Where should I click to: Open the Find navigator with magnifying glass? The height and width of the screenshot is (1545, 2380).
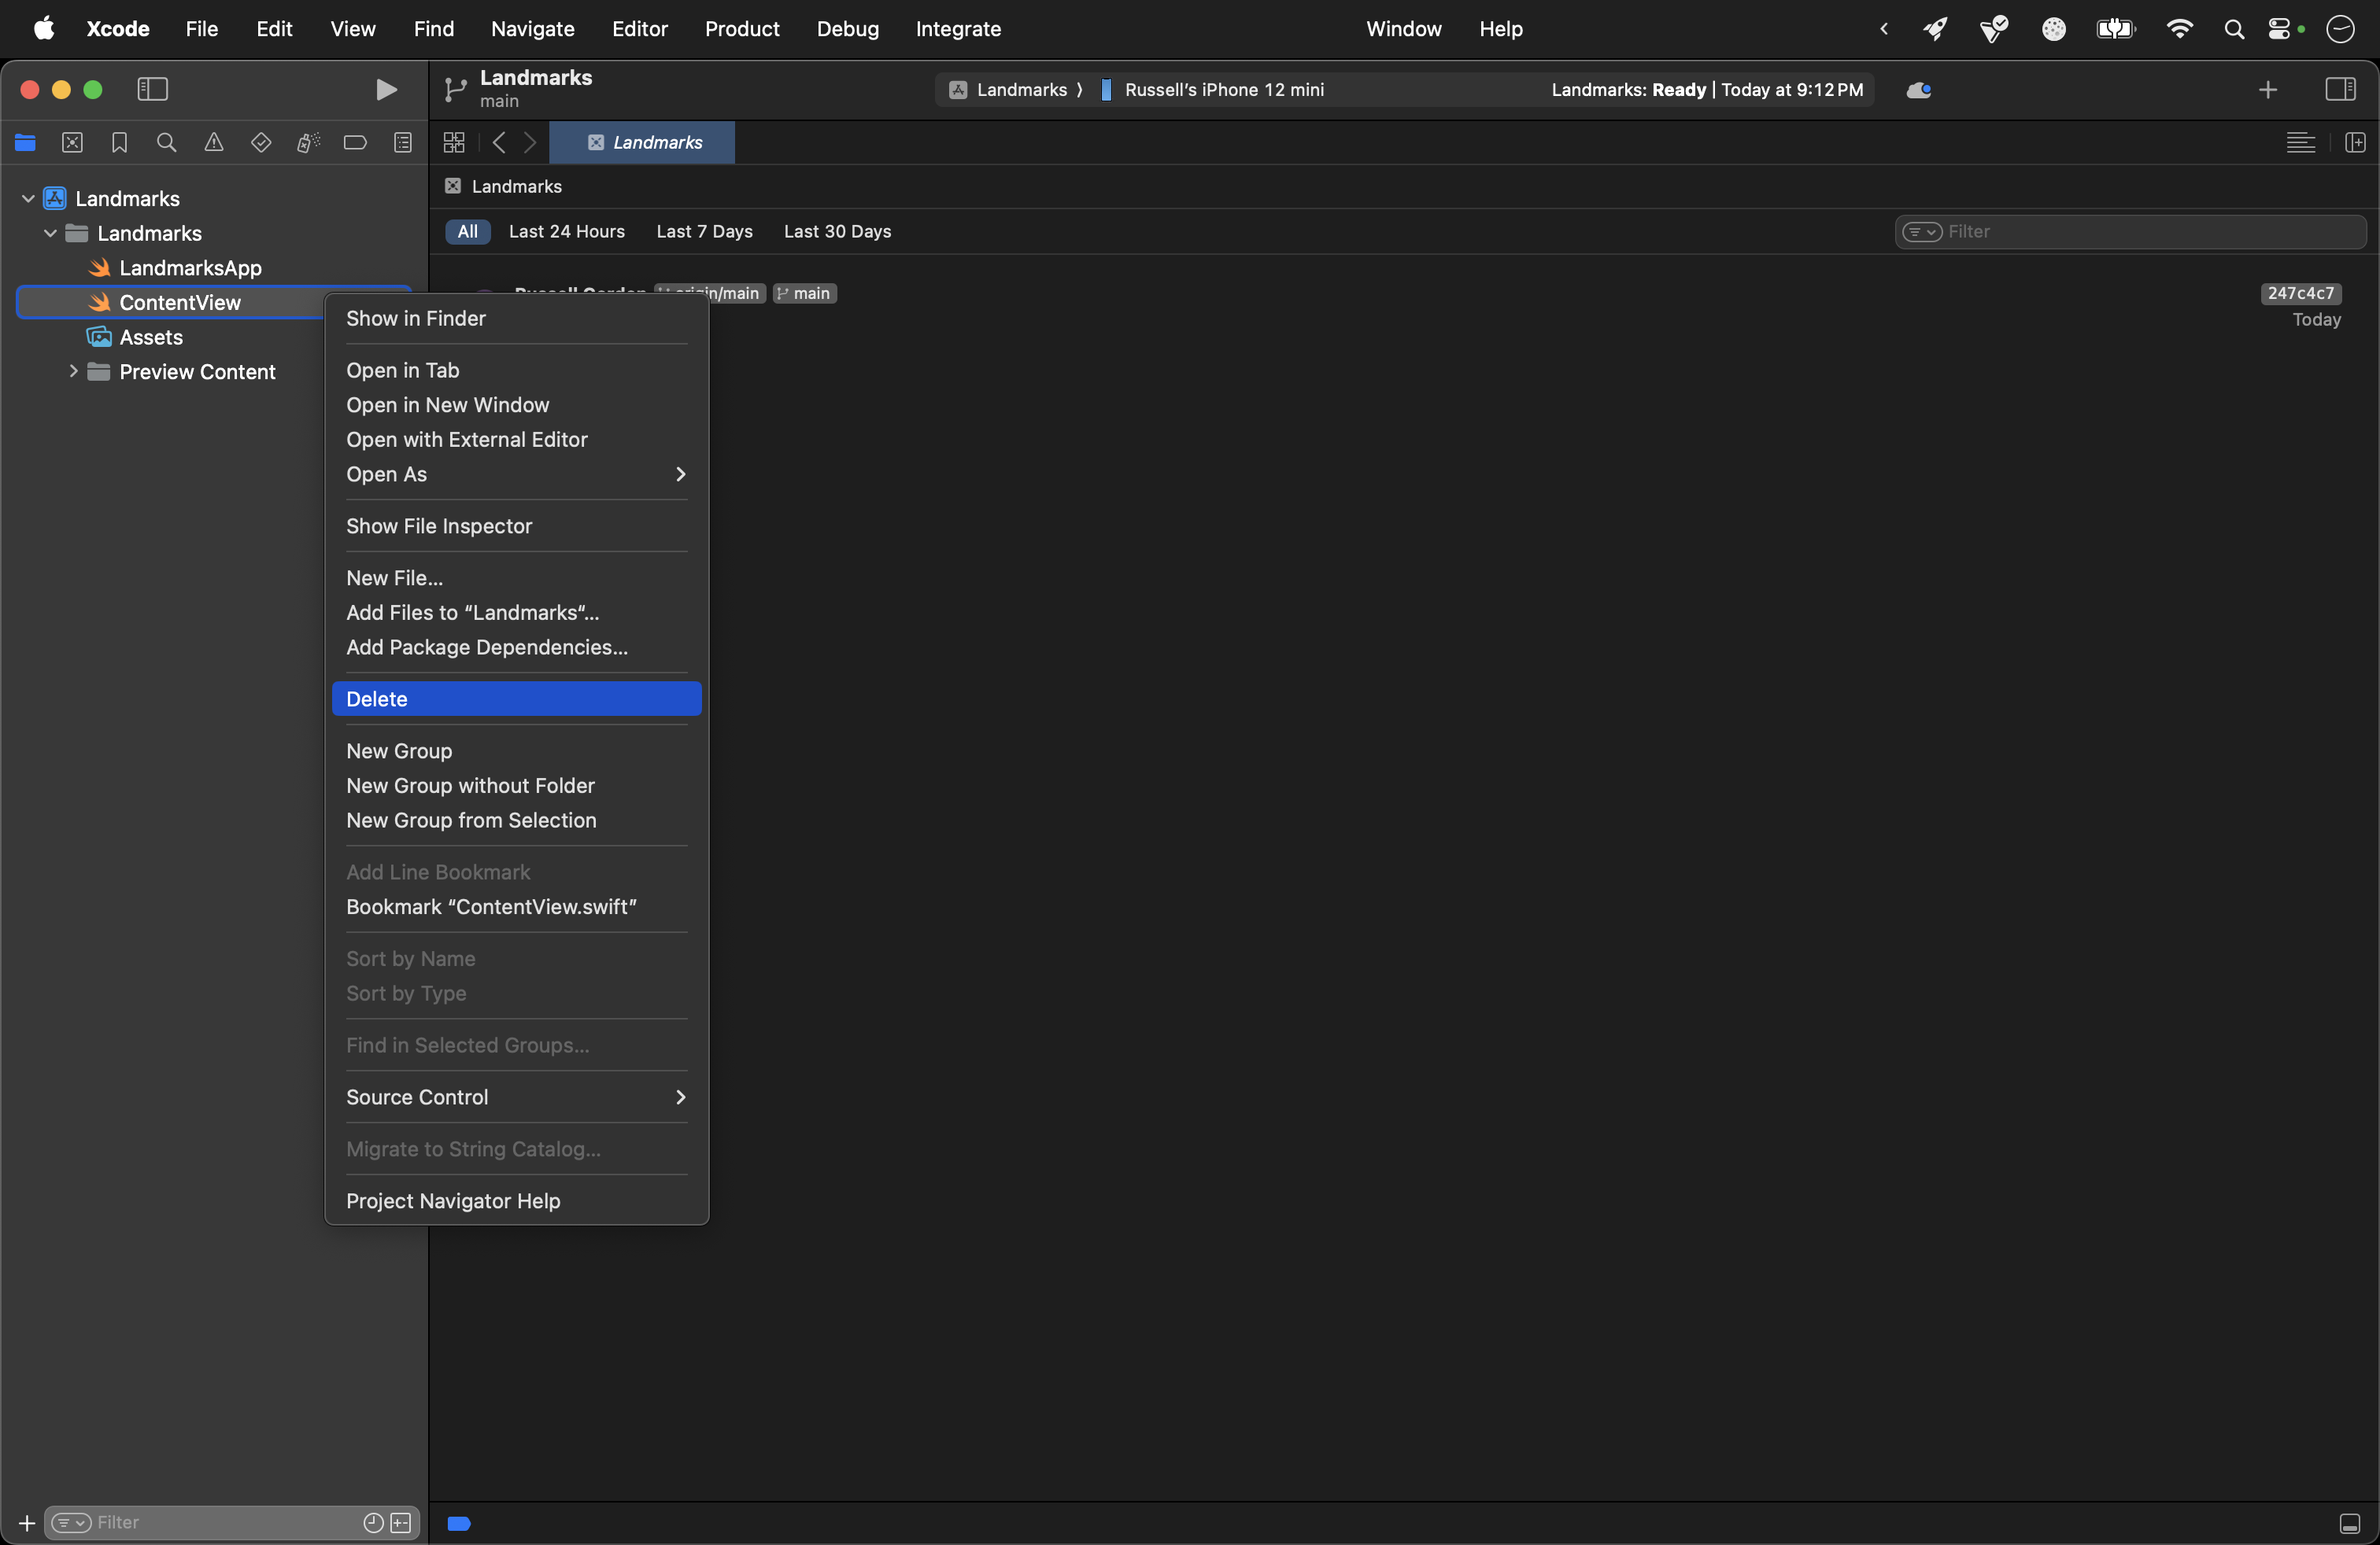click(167, 143)
